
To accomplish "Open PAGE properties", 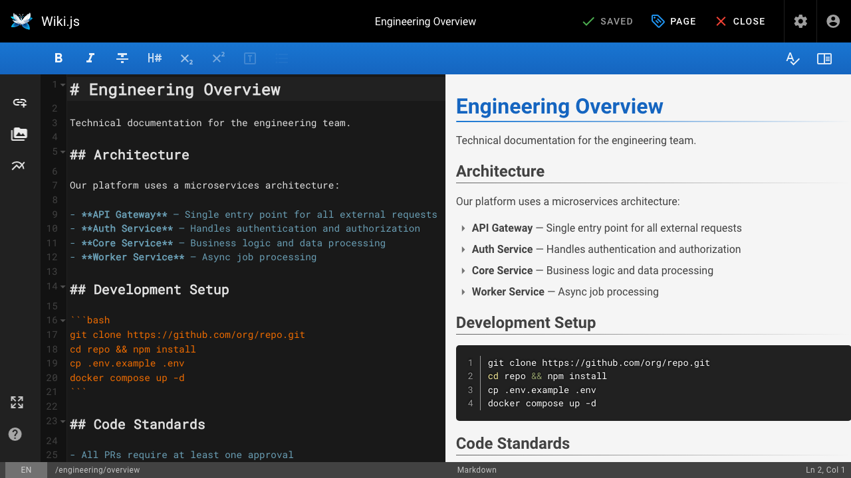I will [674, 21].
